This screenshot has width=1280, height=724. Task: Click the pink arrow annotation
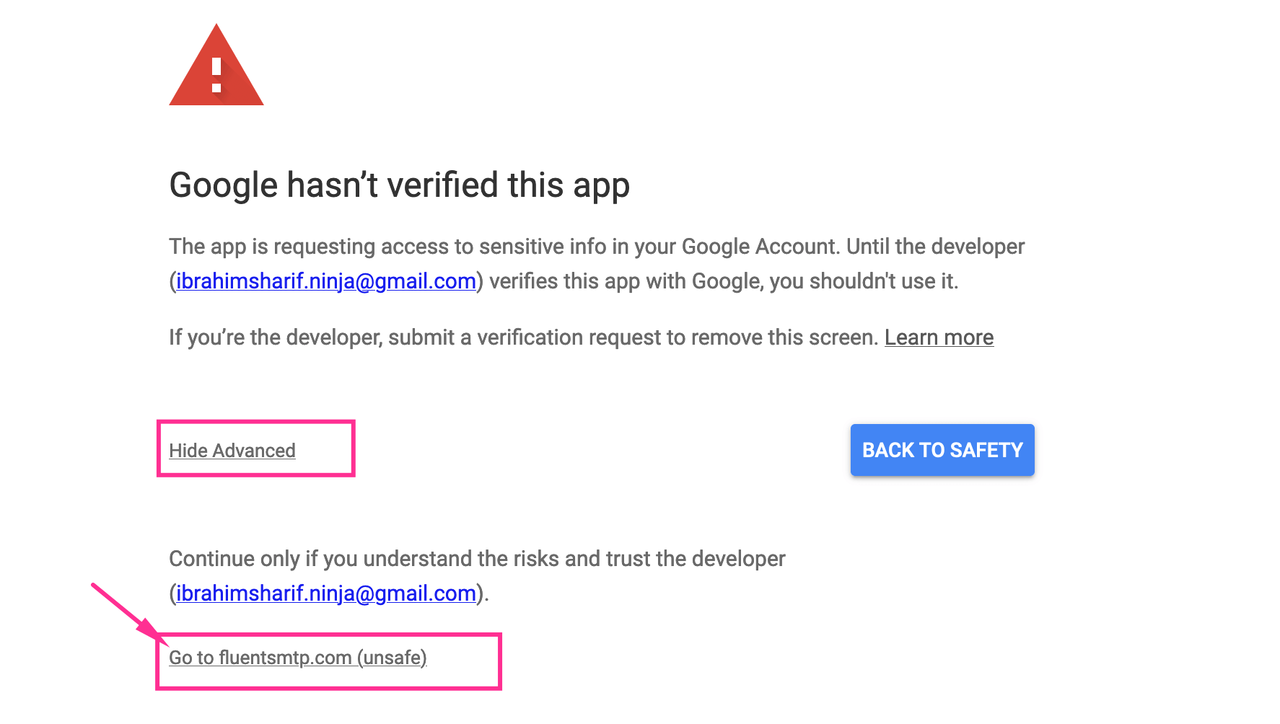pyautogui.click(x=128, y=614)
